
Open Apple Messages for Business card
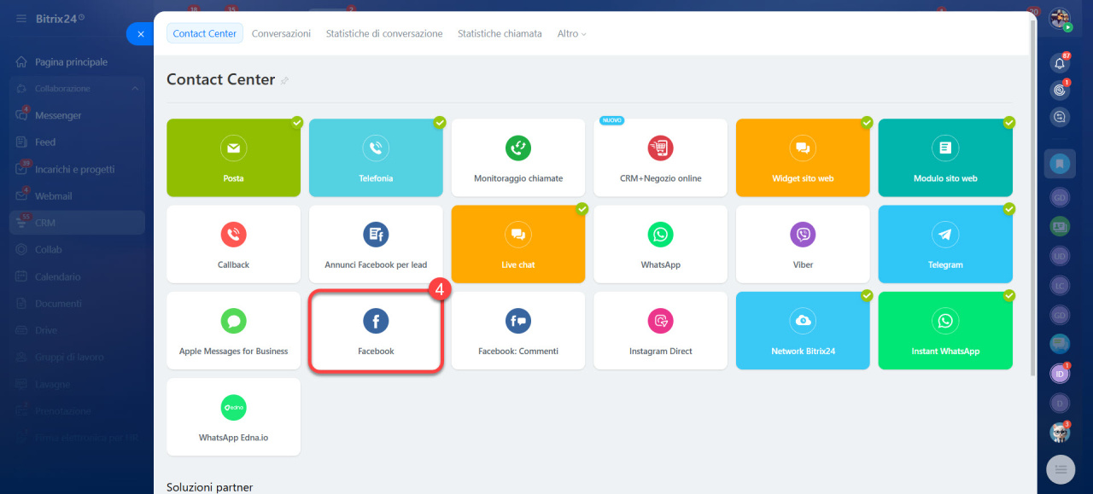[x=233, y=331]
